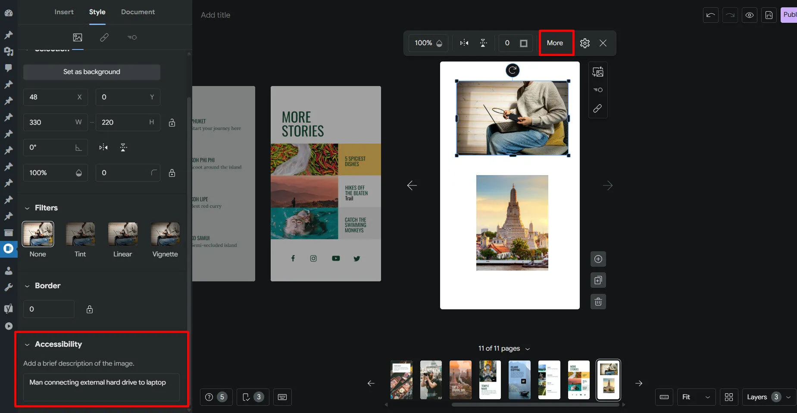797x413 pixels.
Task: Click the flip horizontal icon in floating toolbar
Action: [464, 43]
